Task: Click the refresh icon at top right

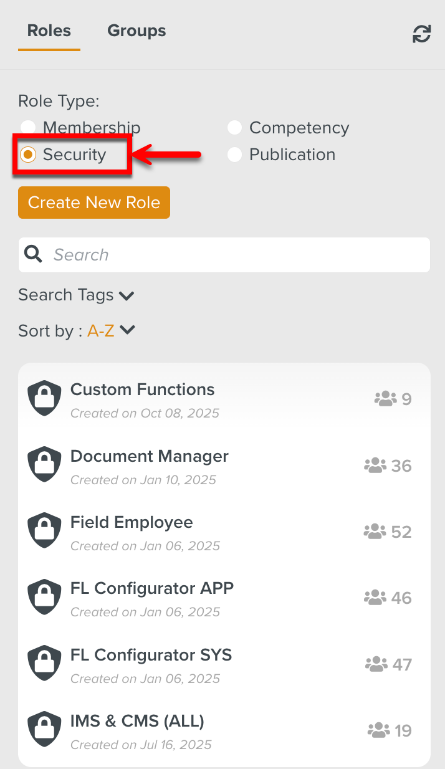Action: [x=422, y=34]
